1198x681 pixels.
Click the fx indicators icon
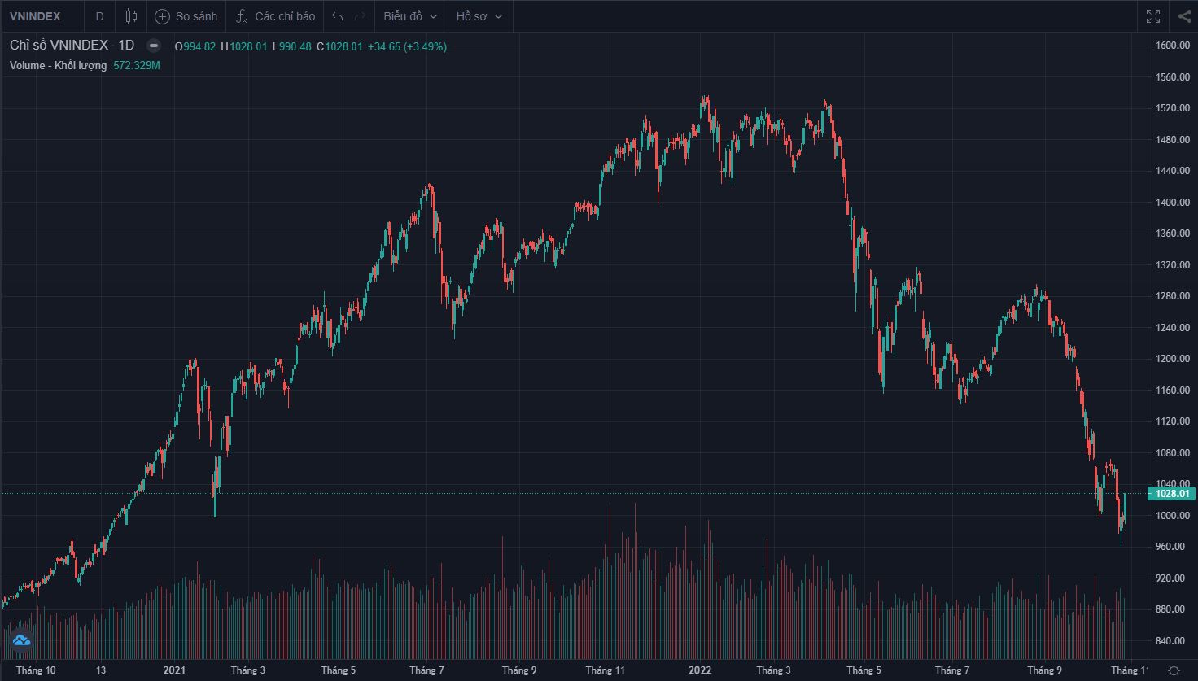241,16
